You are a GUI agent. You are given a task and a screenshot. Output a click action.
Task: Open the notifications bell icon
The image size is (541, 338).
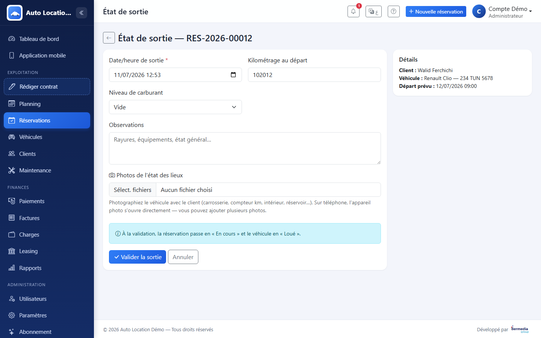[353, 12]
